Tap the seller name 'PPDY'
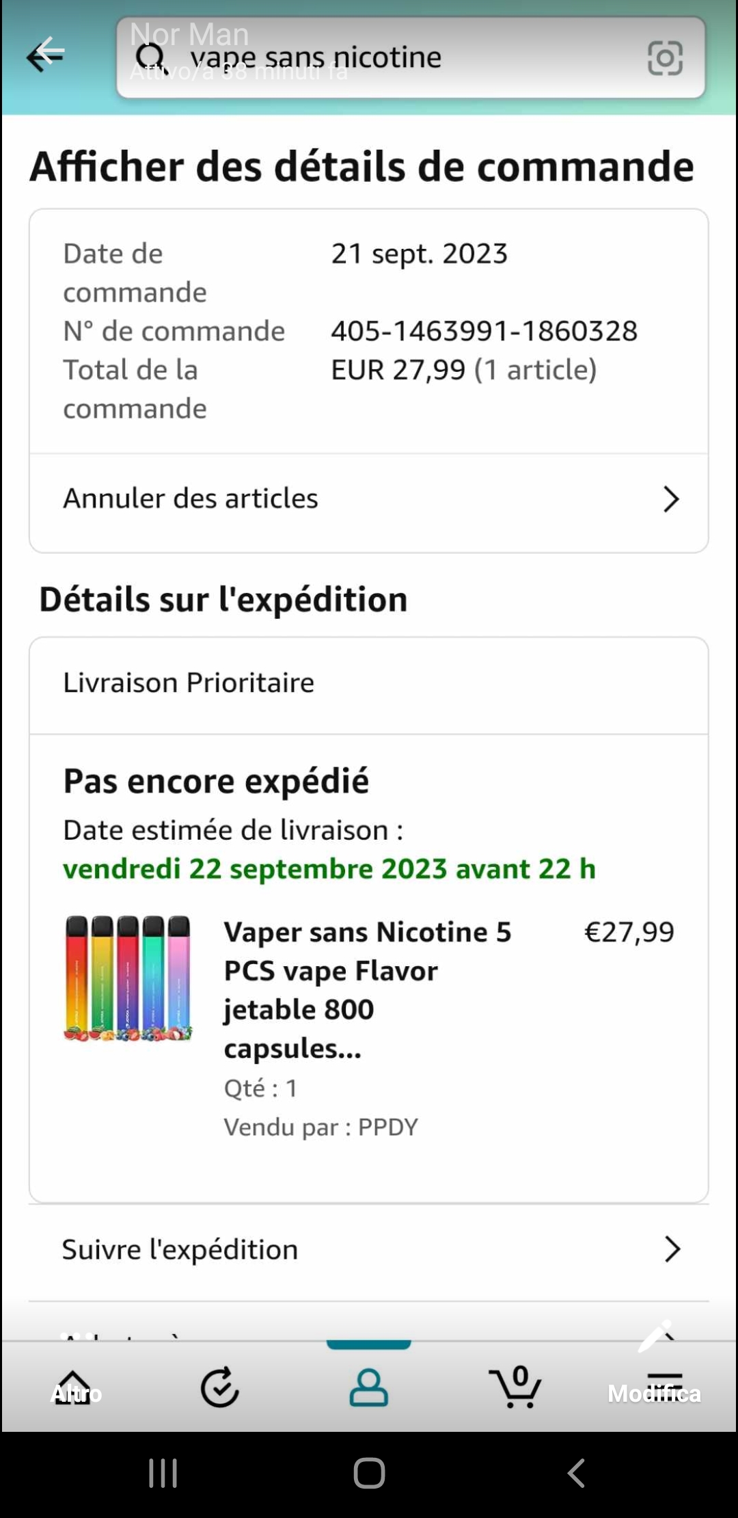Image resolution: width=738 pixels, height=1518 pixels. coord(388,1127)
